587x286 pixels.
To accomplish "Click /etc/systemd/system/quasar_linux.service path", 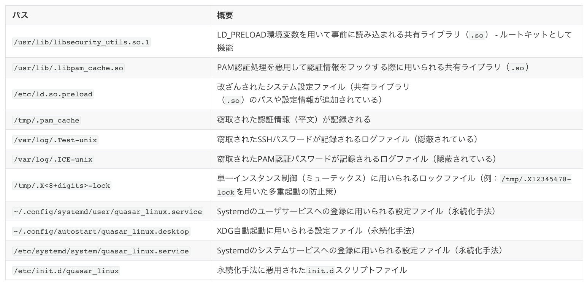I will point(101,251).
